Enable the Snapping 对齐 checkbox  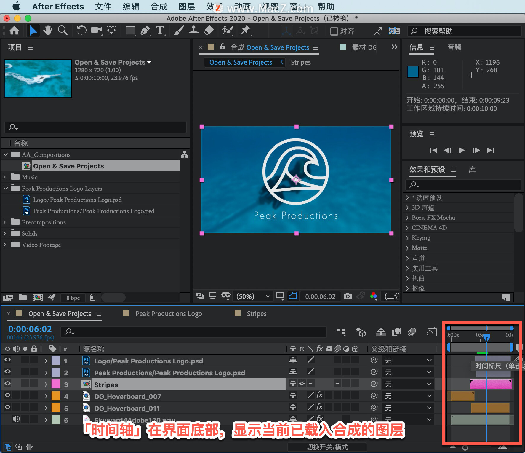pyautogui.click(x=334, y=31)
